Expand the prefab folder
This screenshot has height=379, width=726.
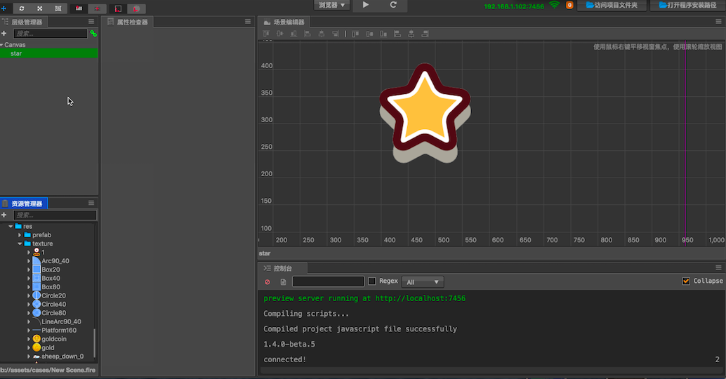click(x=20, y=235)
